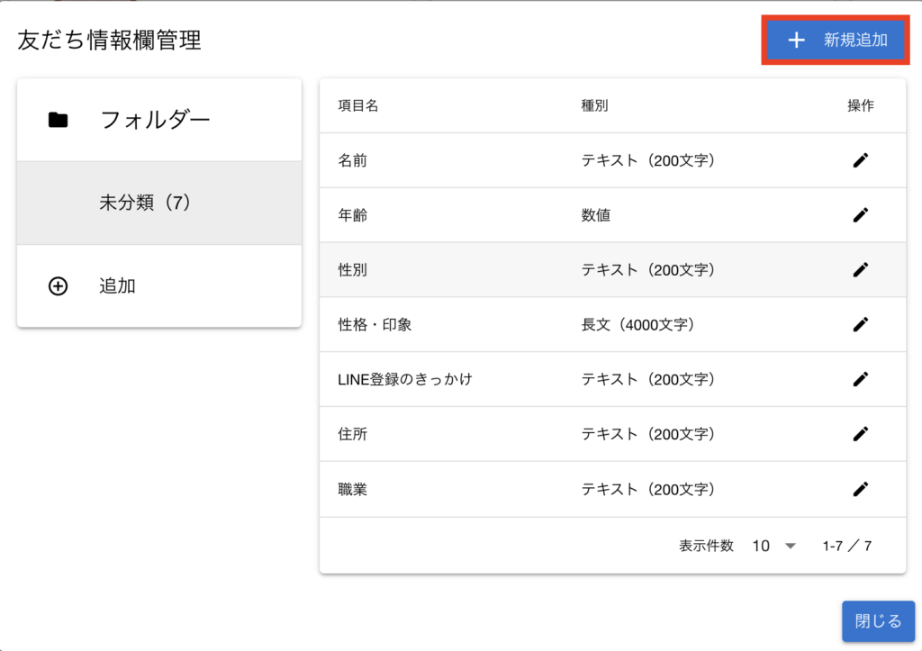This screenshot has height=651, width=922.
Task: Click the フォルダー heading label
Action: 155,120
